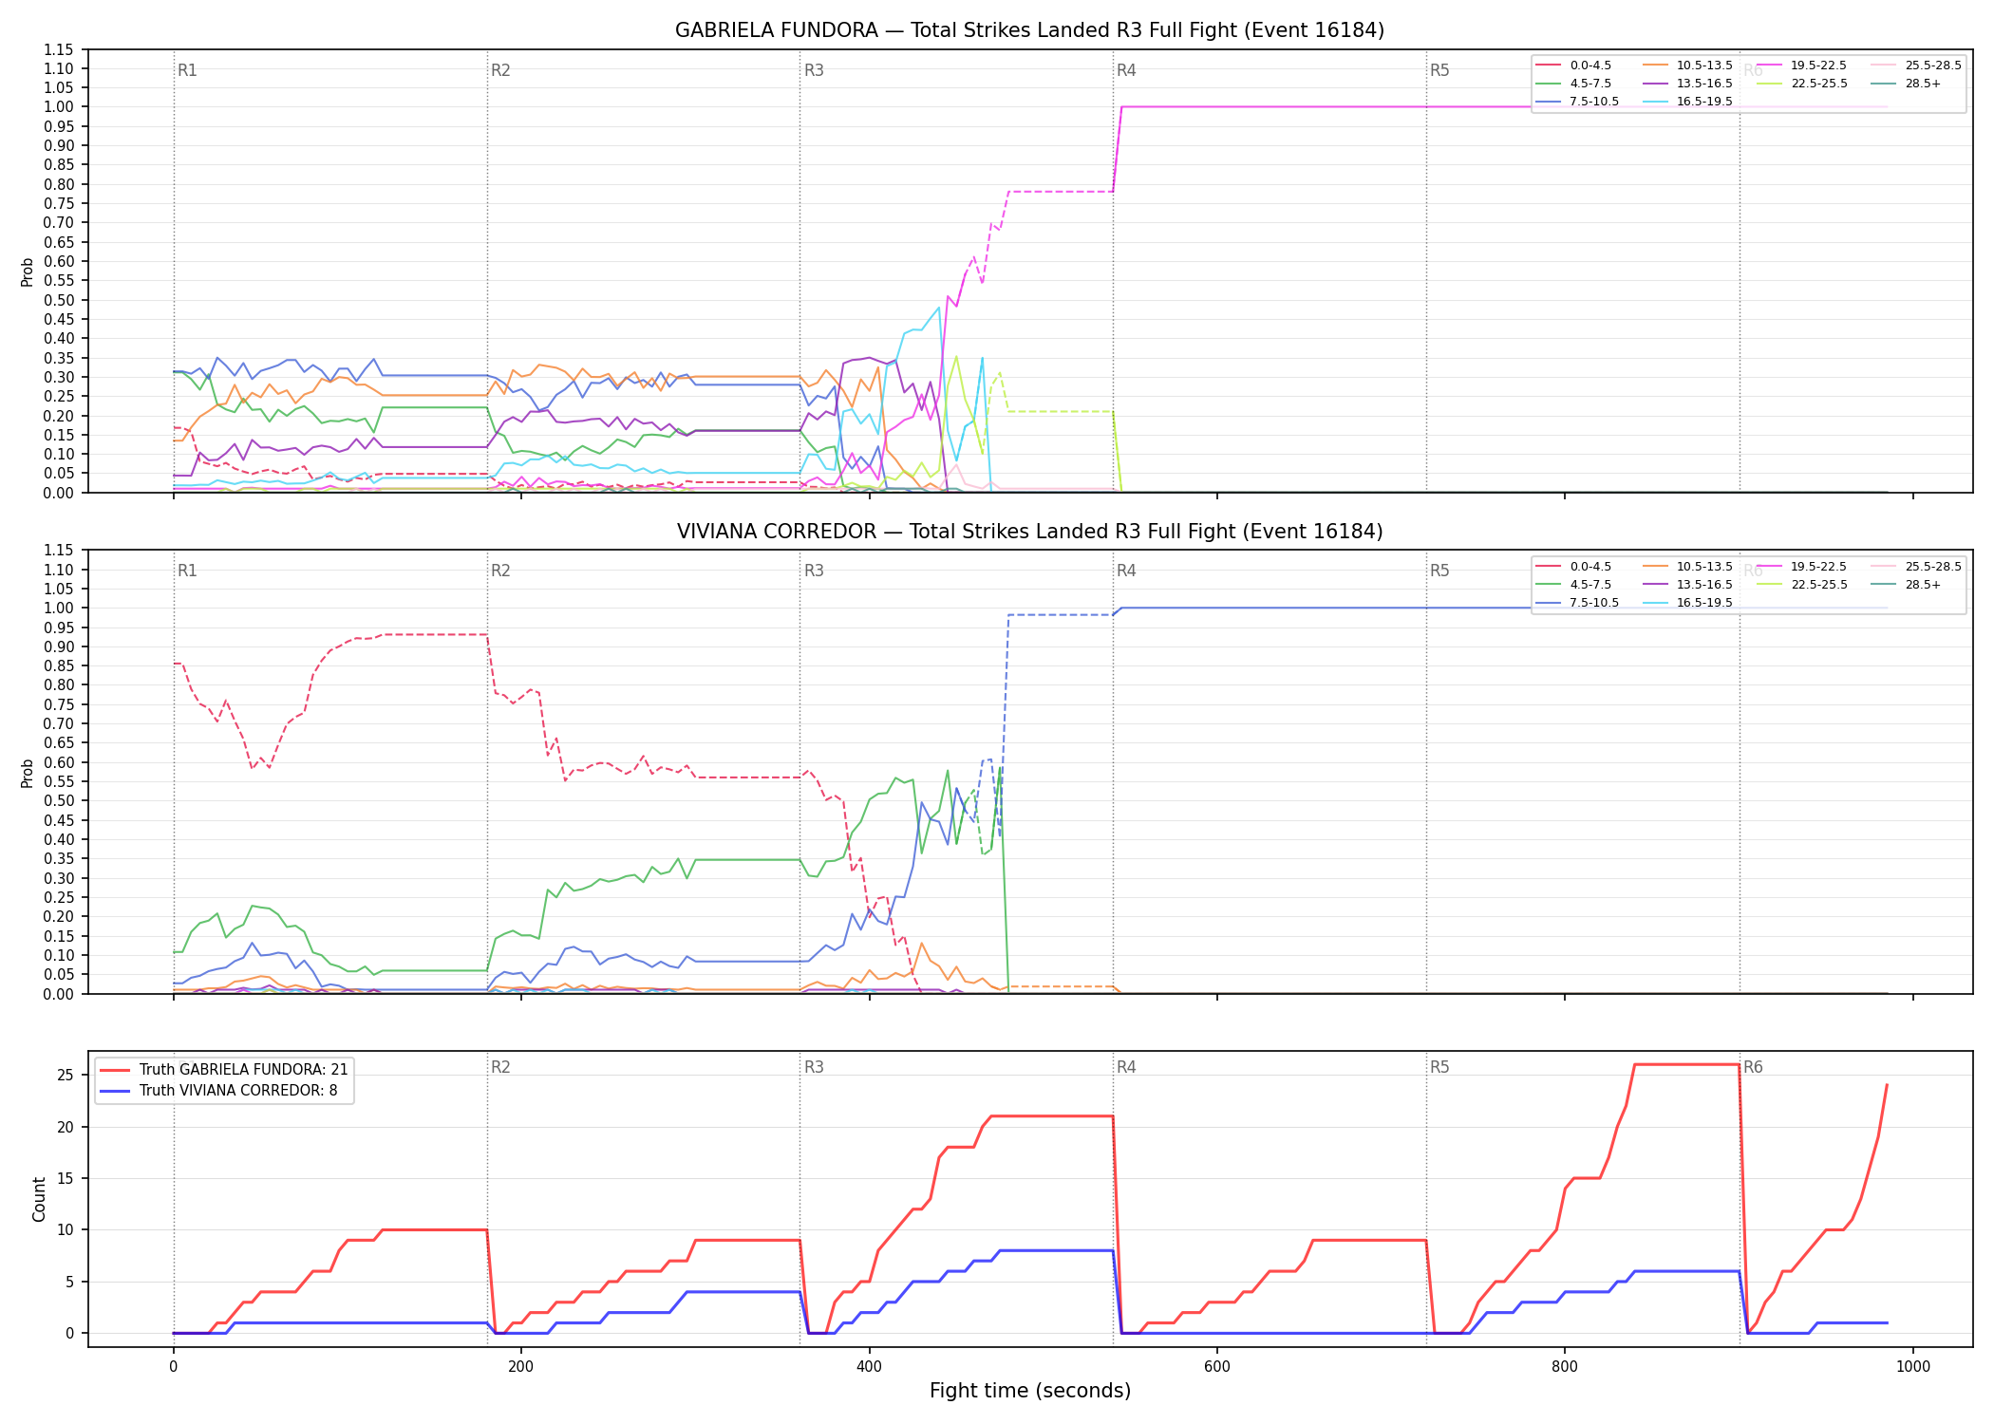Click the 16.5-19.5 legend entry in top chart
The width and height of the screenshot is (1994, 1424).
pos(1687,102)
